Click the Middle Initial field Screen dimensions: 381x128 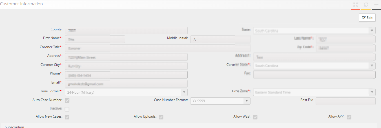(220, 39)
